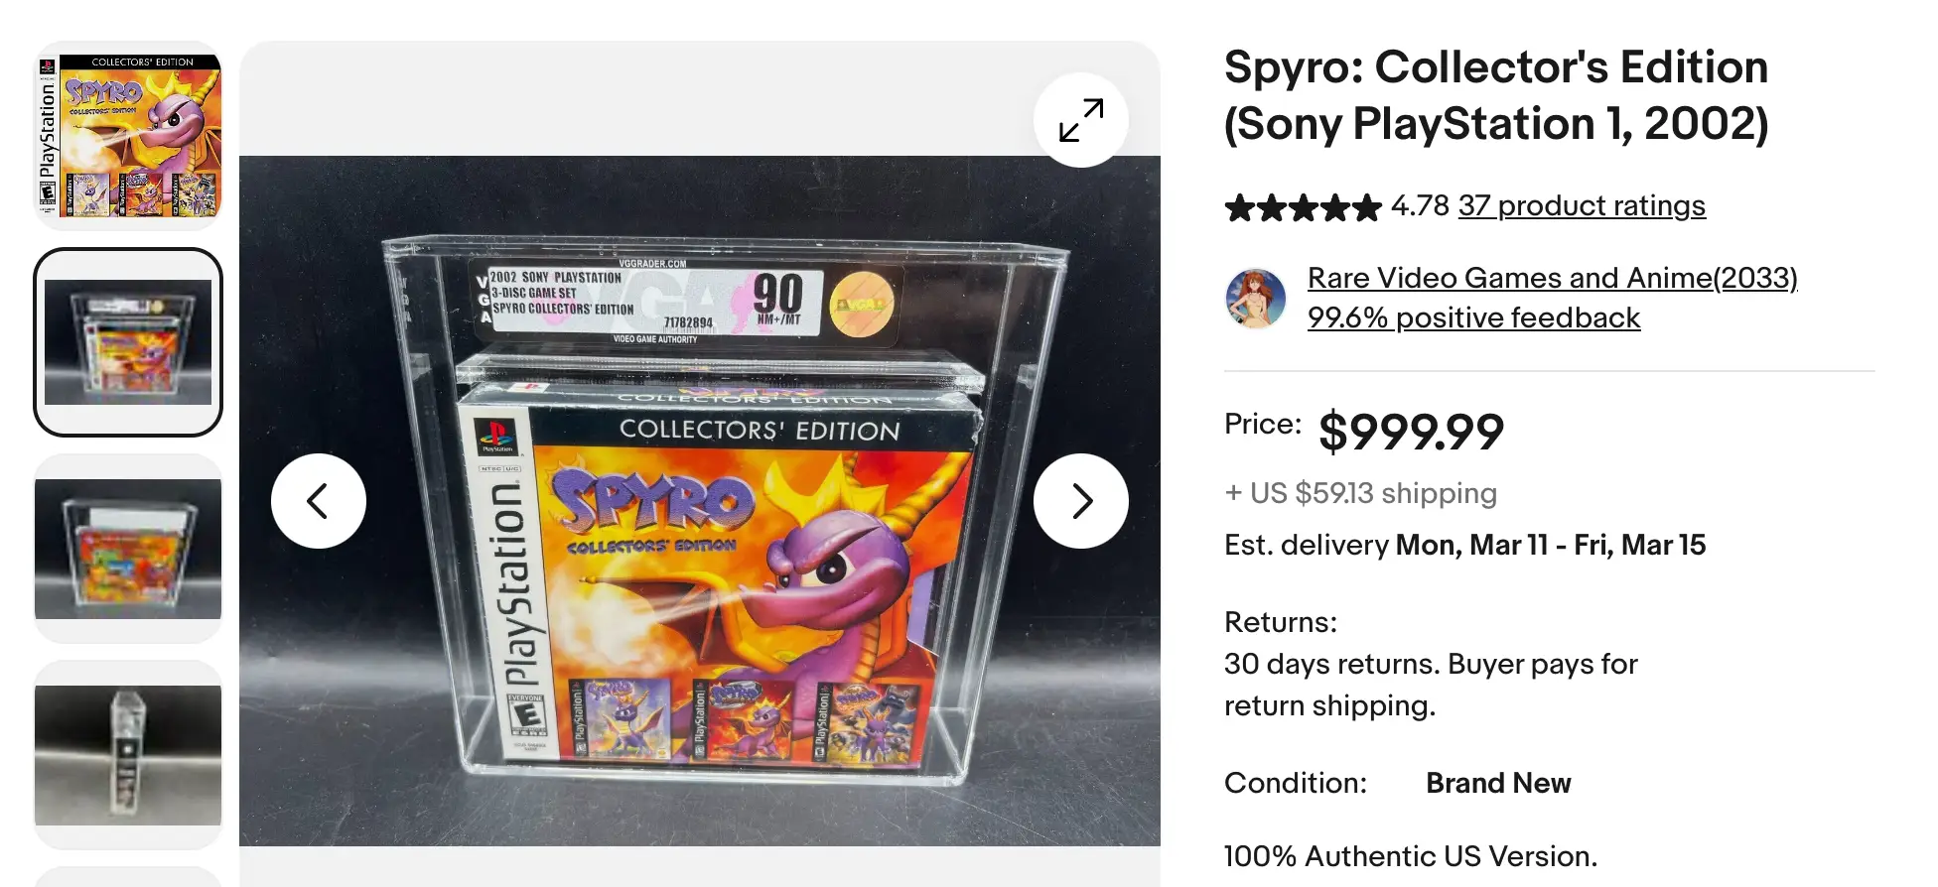
Task: Click the partially visible fifth thumbnail
Action: [x=128, y=878]
